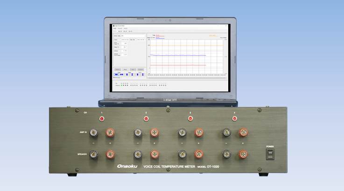Select channel 3 AMP IN red positive terminal
This screenshot has width=344, height=191.
point(199,132)
